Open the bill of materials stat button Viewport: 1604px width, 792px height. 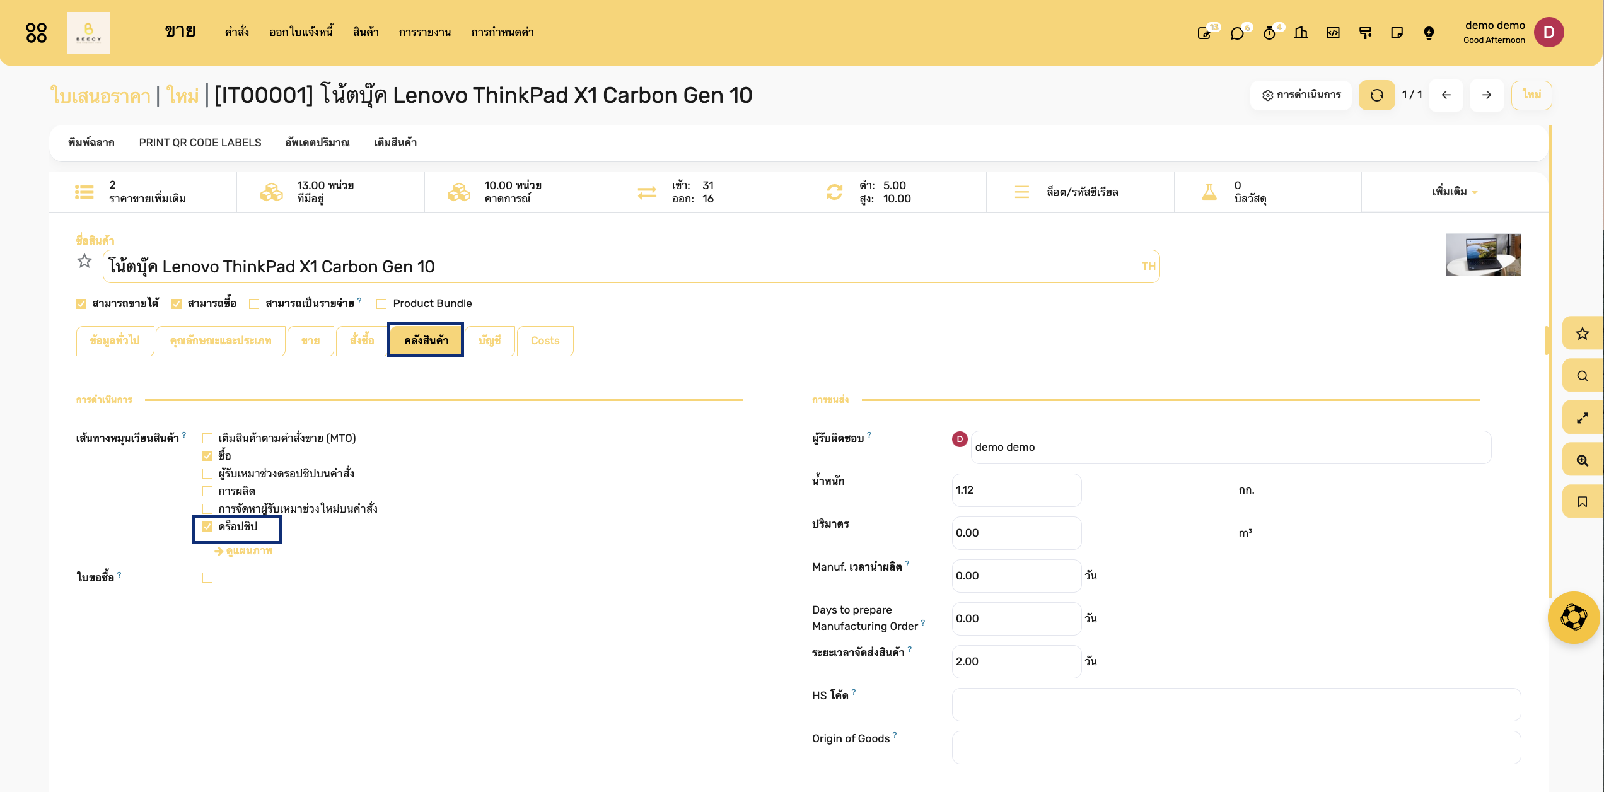1267,192
